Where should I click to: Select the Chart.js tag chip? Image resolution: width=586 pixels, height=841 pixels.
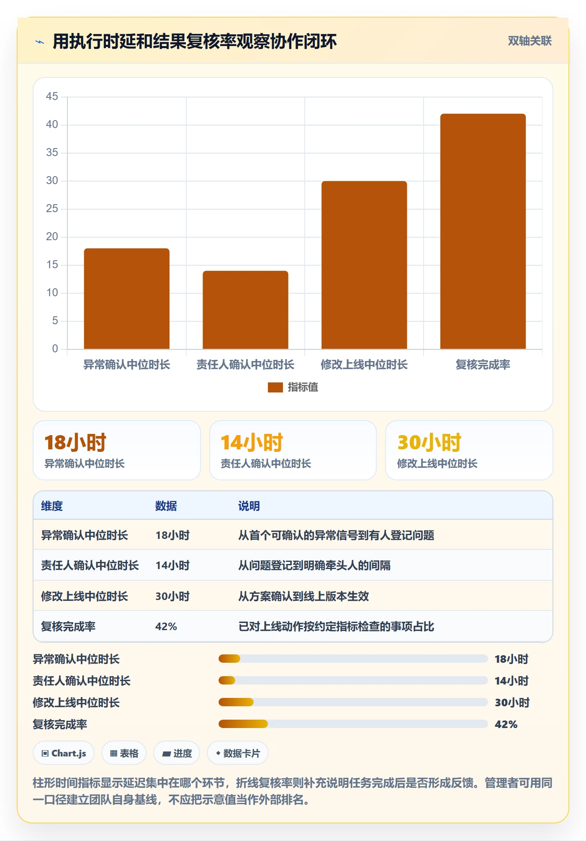(x=64, y=754)
